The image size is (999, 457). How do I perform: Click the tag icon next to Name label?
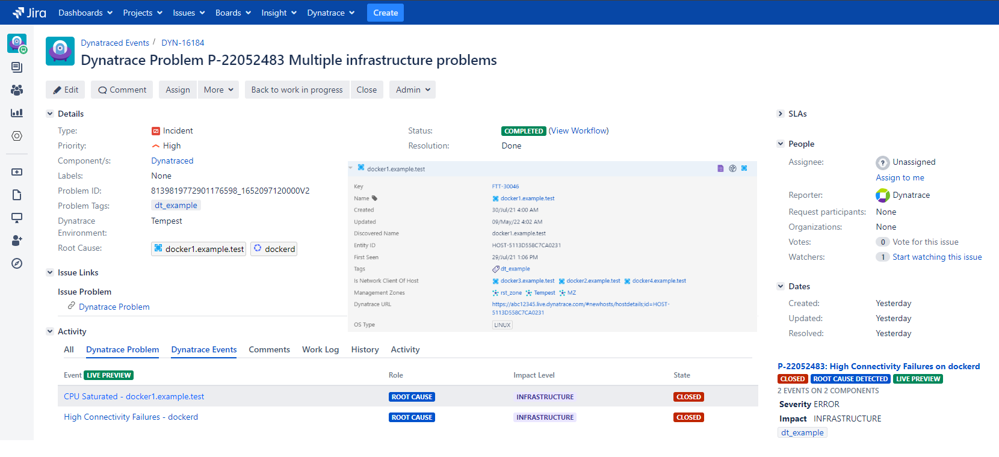374,198
